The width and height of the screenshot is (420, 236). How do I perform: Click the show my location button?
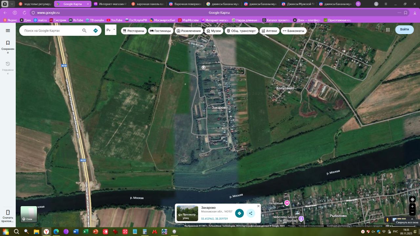click(x=412, y=199)
